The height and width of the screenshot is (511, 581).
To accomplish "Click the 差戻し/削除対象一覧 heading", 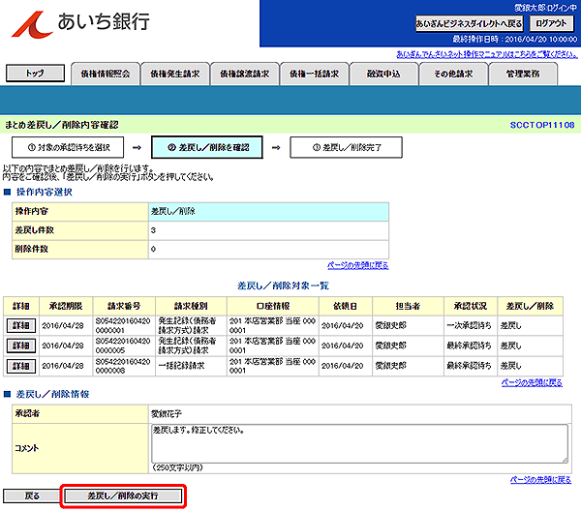I will [283, 286].
